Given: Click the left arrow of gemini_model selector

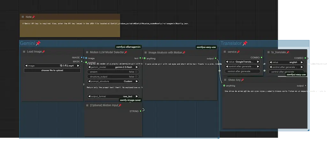Looking at the screenshot, I should click(x=89, y=67).
